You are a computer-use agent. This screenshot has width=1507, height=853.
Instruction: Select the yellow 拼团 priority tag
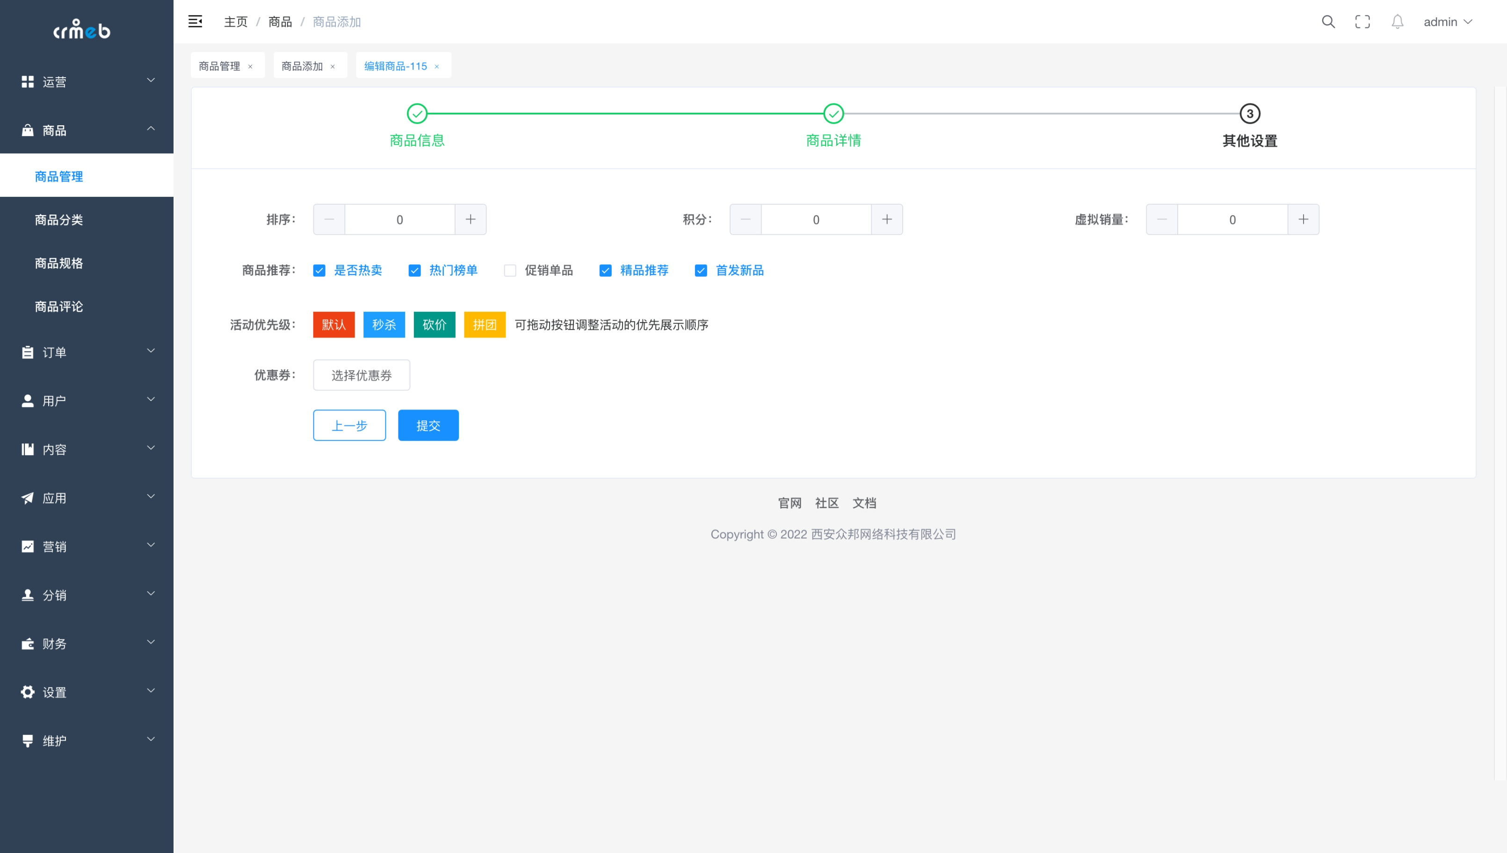coord(485,324)
